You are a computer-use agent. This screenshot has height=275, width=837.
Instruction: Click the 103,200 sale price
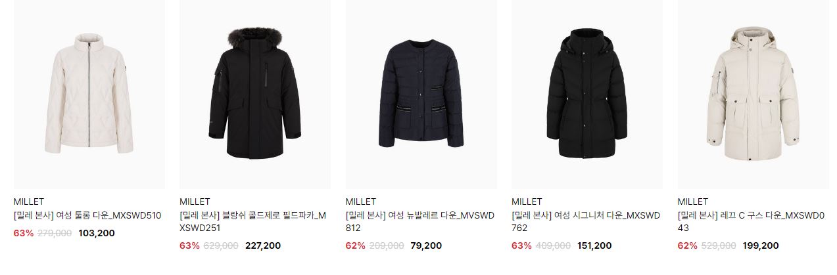pos(97,233)
